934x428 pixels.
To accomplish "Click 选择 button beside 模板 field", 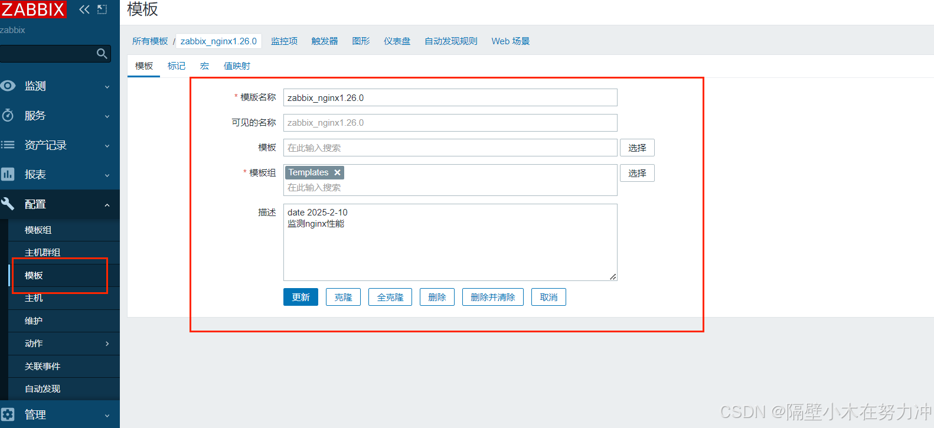I will click(637, 148).
